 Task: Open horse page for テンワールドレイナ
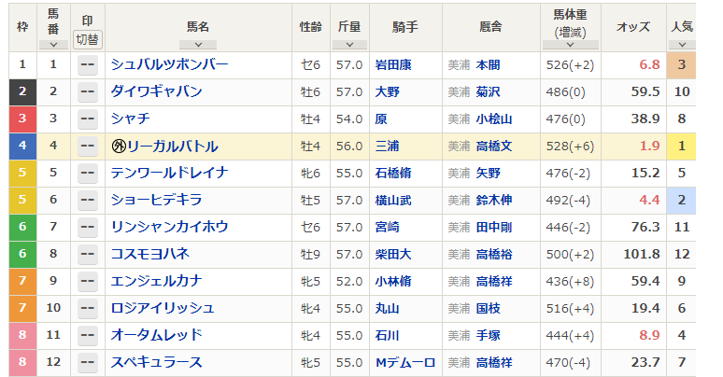(x=169, y=173)
